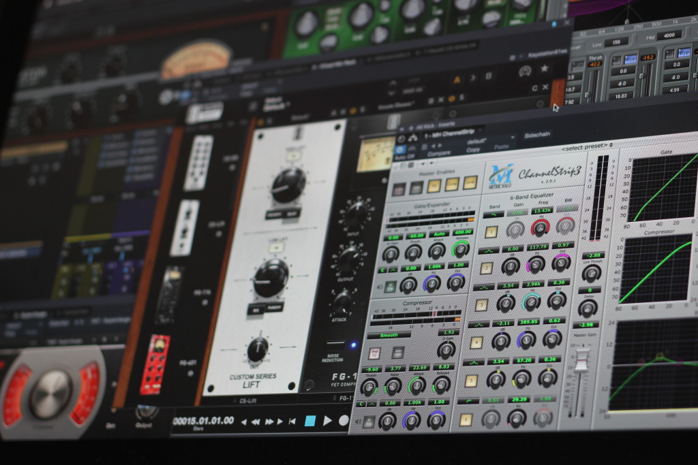Open band 1 filter shape selector
This screenshot has height=465, width=698.
[x=494, y=214]
